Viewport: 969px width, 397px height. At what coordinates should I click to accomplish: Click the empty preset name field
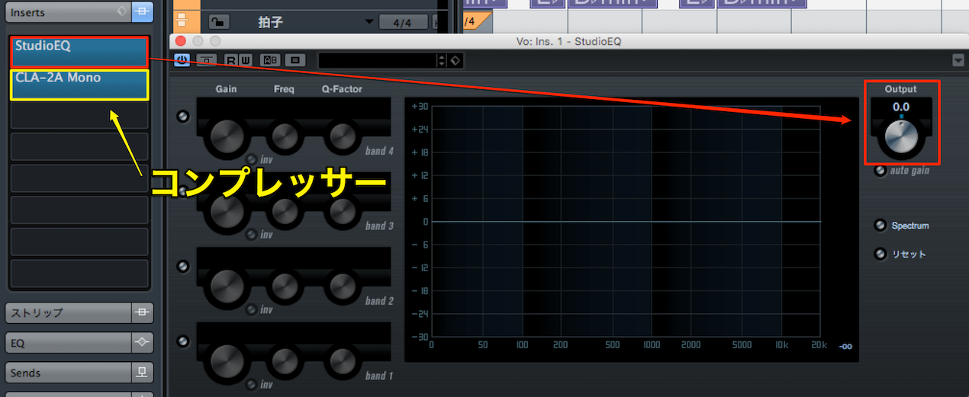pos(377,60)
